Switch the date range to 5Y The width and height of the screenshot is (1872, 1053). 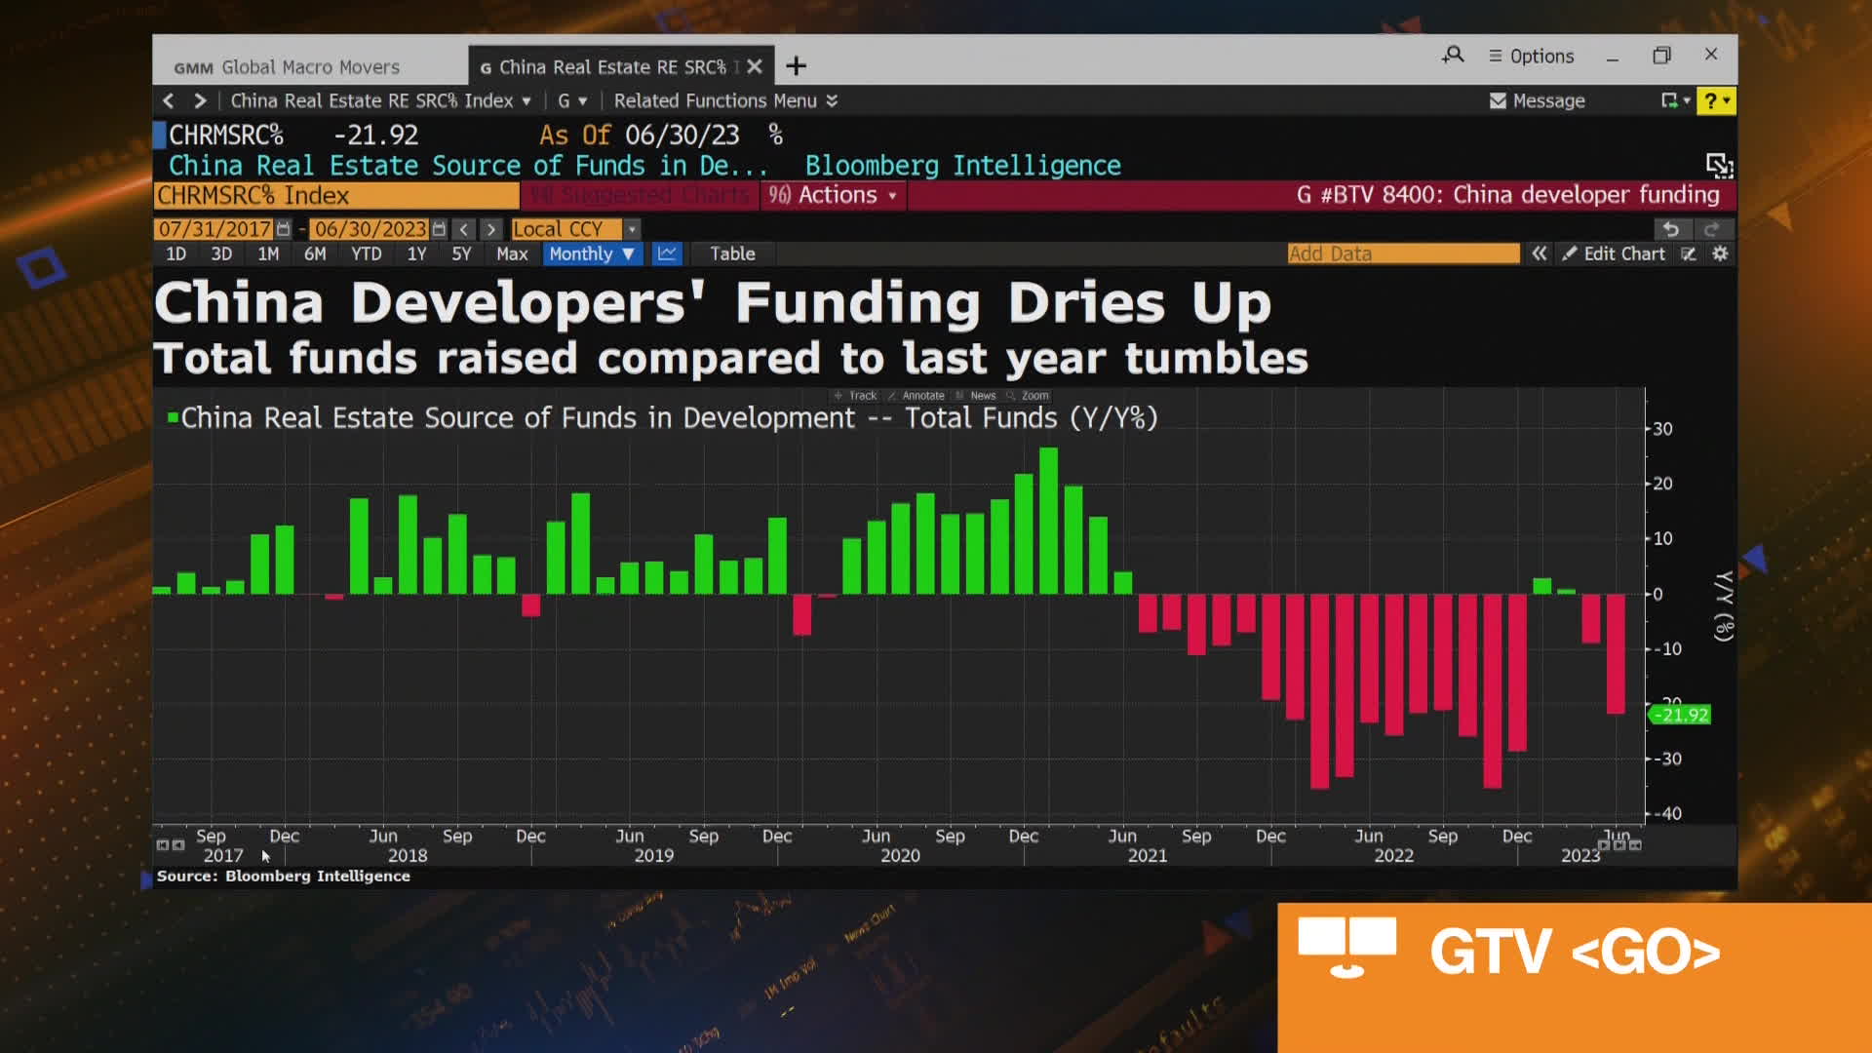pyautogui.click(x=461, y=253)
